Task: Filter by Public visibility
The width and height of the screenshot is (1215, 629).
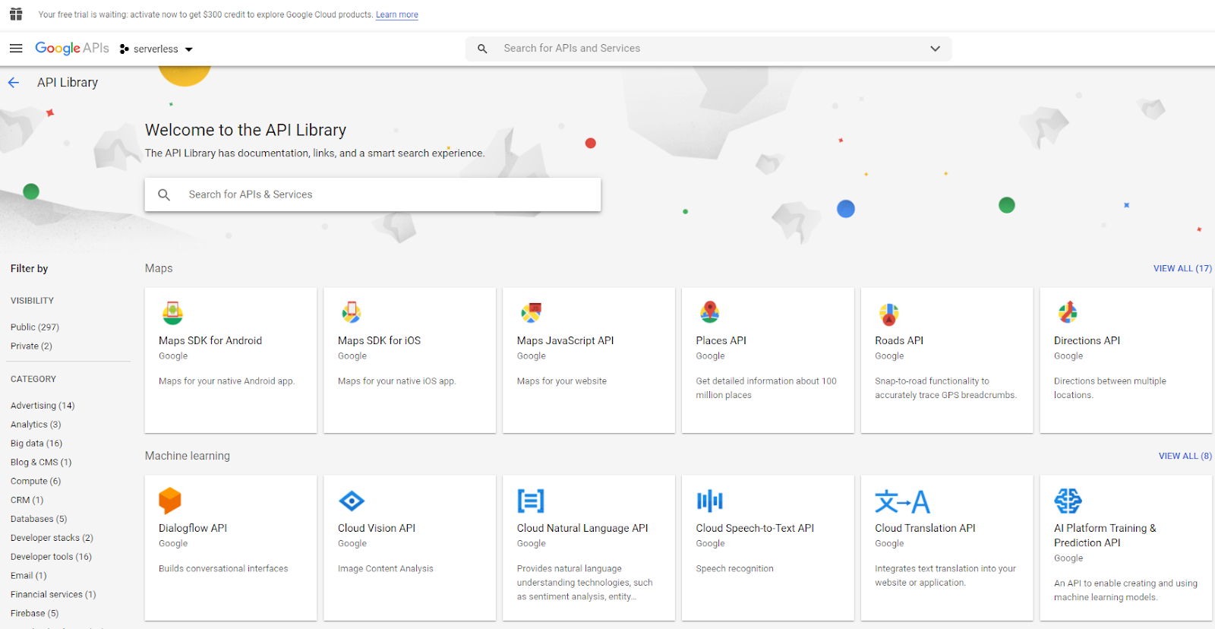Action: (x=35, y=327)
